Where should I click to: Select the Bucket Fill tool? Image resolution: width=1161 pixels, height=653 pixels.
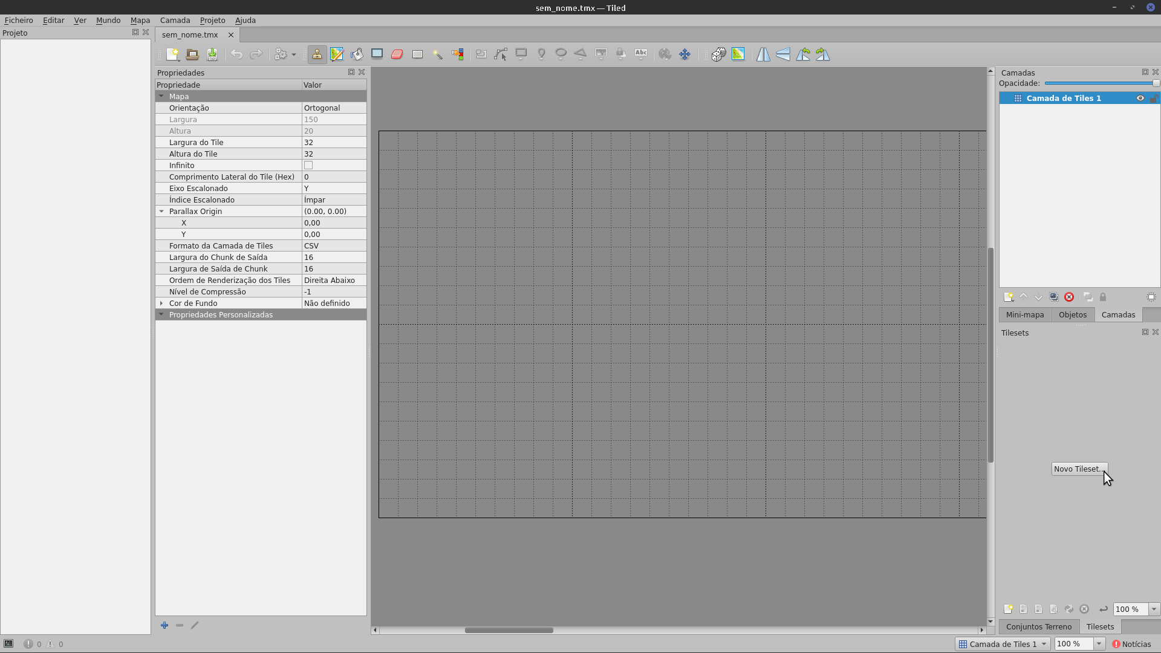click(x=357, y=54)
